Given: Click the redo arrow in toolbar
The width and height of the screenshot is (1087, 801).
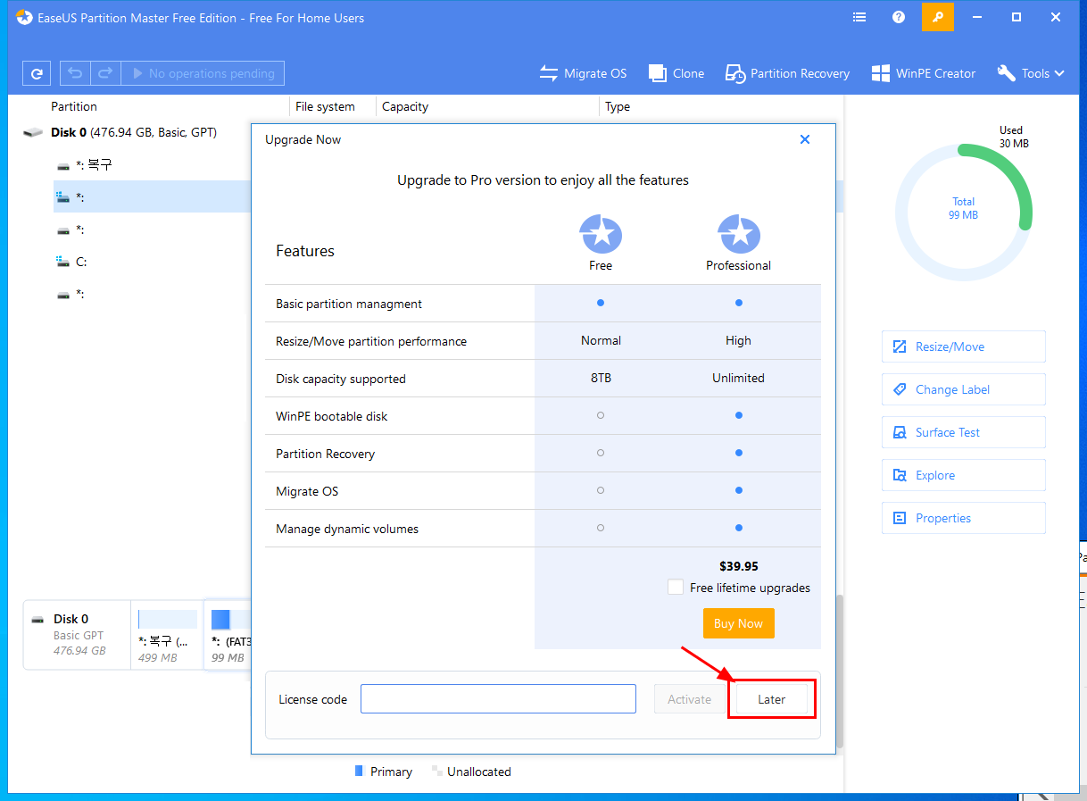Looking at the screenshot, I should click(105, 73).
